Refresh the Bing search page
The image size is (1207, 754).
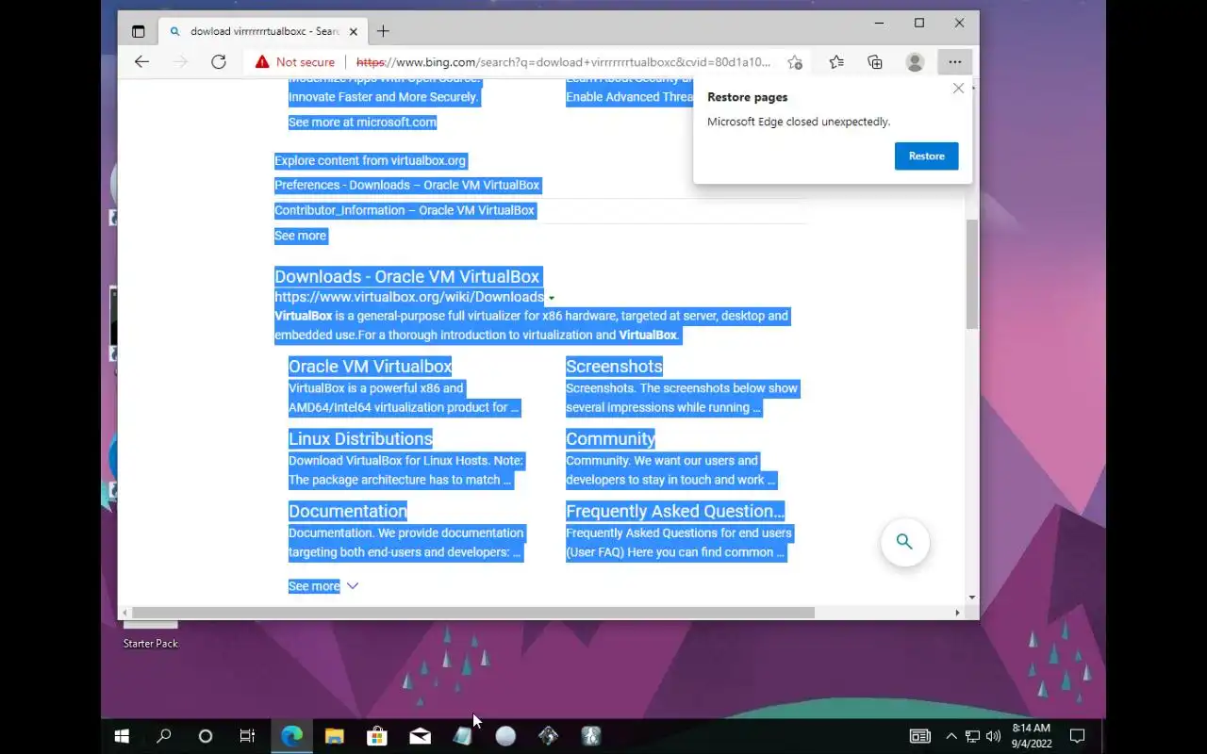click(x=219, y=62)
